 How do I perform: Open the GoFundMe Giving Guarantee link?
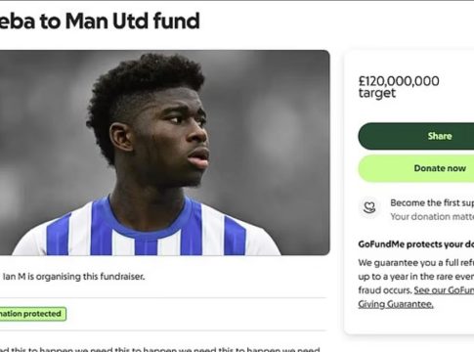(x=416, y=297)
